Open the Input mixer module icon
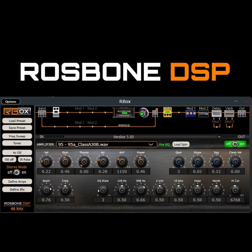Viewport: 252px width, 252px height. point(42,114)
